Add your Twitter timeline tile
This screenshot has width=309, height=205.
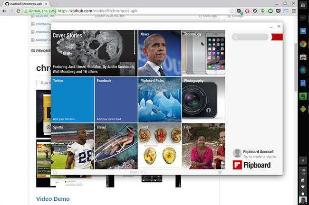tap(73, 100)
